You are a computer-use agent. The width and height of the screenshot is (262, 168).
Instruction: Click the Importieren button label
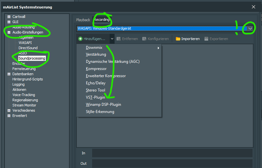point(190,39)
